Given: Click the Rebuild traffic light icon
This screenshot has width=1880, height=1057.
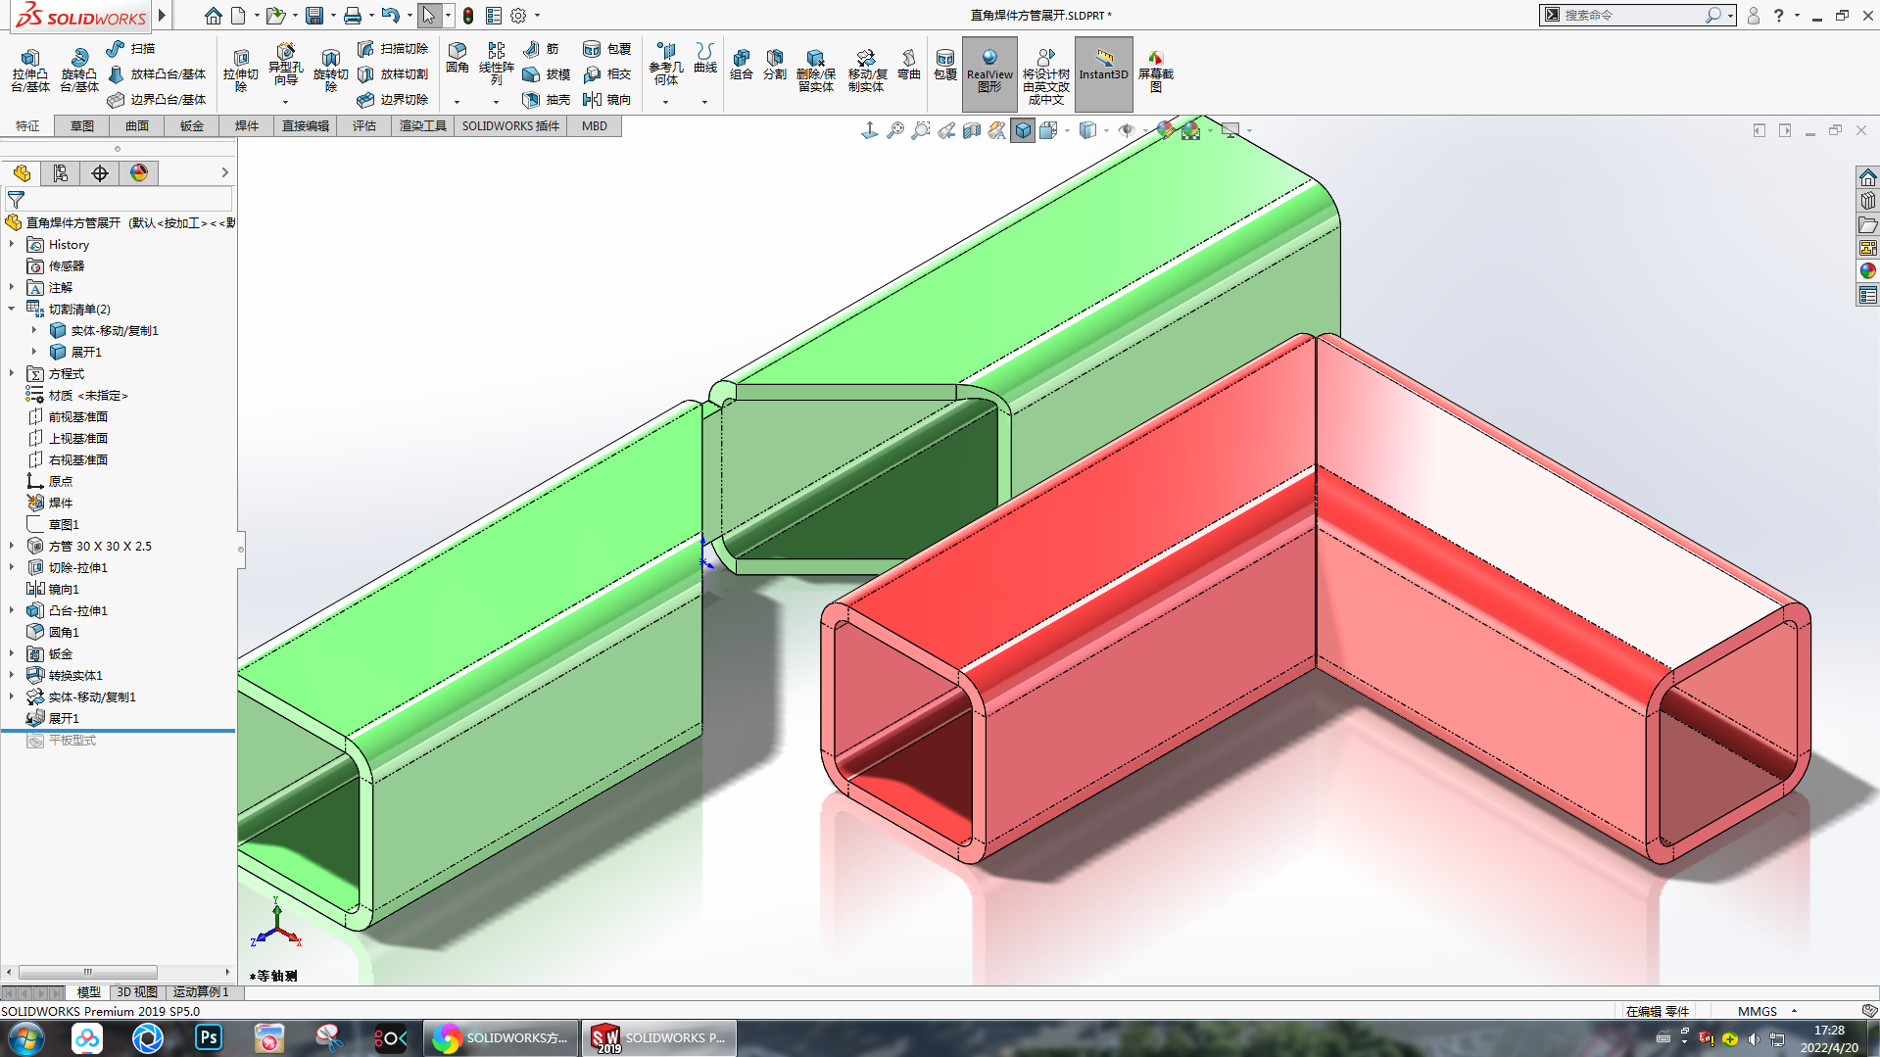Looking at the screenshot, I should click(x=468, y=16).
